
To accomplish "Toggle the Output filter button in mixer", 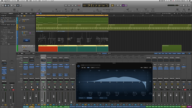I will tap(174, 53).
